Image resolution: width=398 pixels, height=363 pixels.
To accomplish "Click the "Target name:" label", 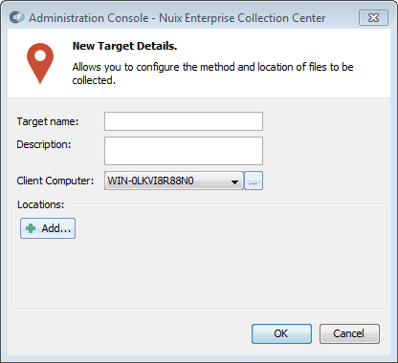I will [48, 121].
